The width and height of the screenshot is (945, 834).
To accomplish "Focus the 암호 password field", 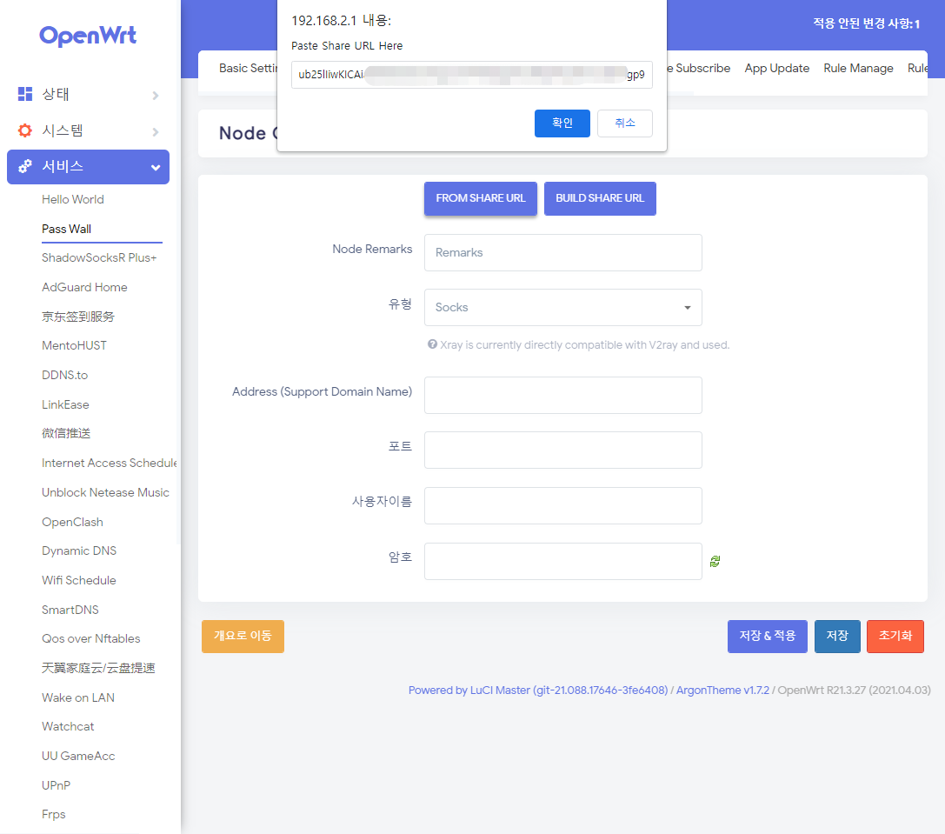I will coord(562,562).
